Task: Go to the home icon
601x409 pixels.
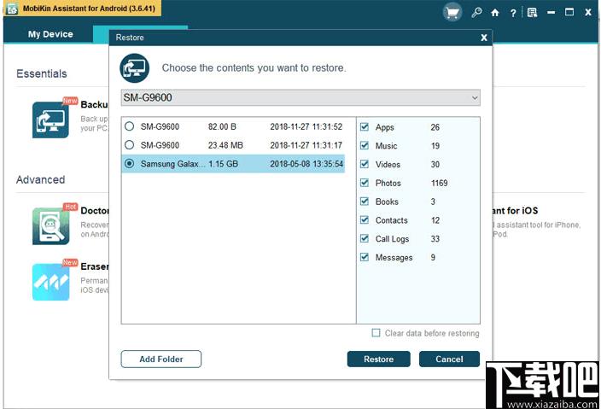Action: pyautogui.click(x=495, y=13)
